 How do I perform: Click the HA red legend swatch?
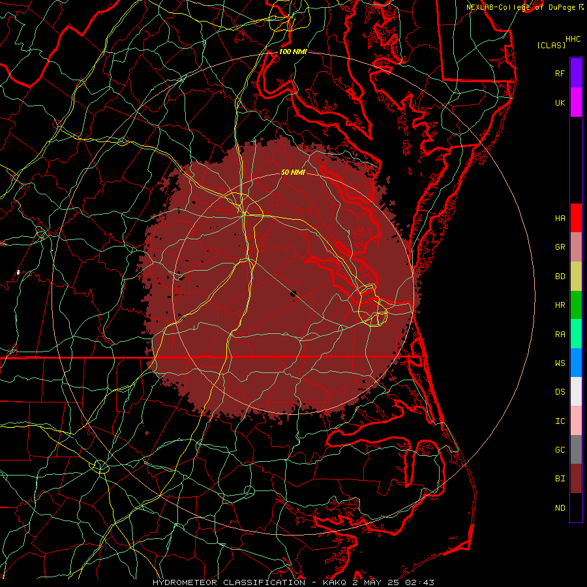576,218
